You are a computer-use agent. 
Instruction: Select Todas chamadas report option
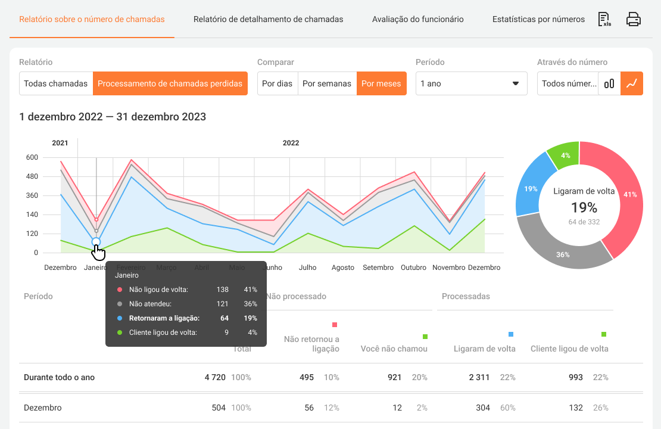coord(56,83)
